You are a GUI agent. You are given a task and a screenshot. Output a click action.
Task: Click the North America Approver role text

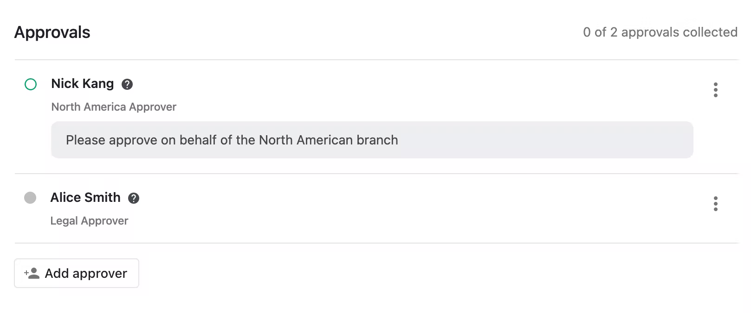pos(114,107)
